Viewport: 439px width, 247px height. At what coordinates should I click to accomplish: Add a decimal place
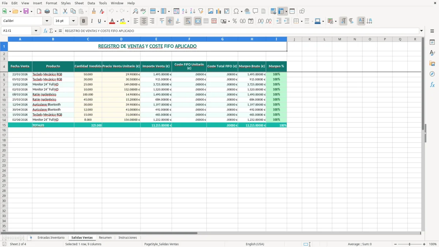click(260, 21)
